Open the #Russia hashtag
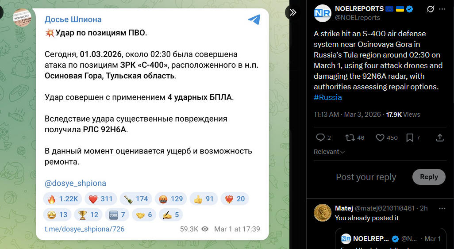 (328, 97)
